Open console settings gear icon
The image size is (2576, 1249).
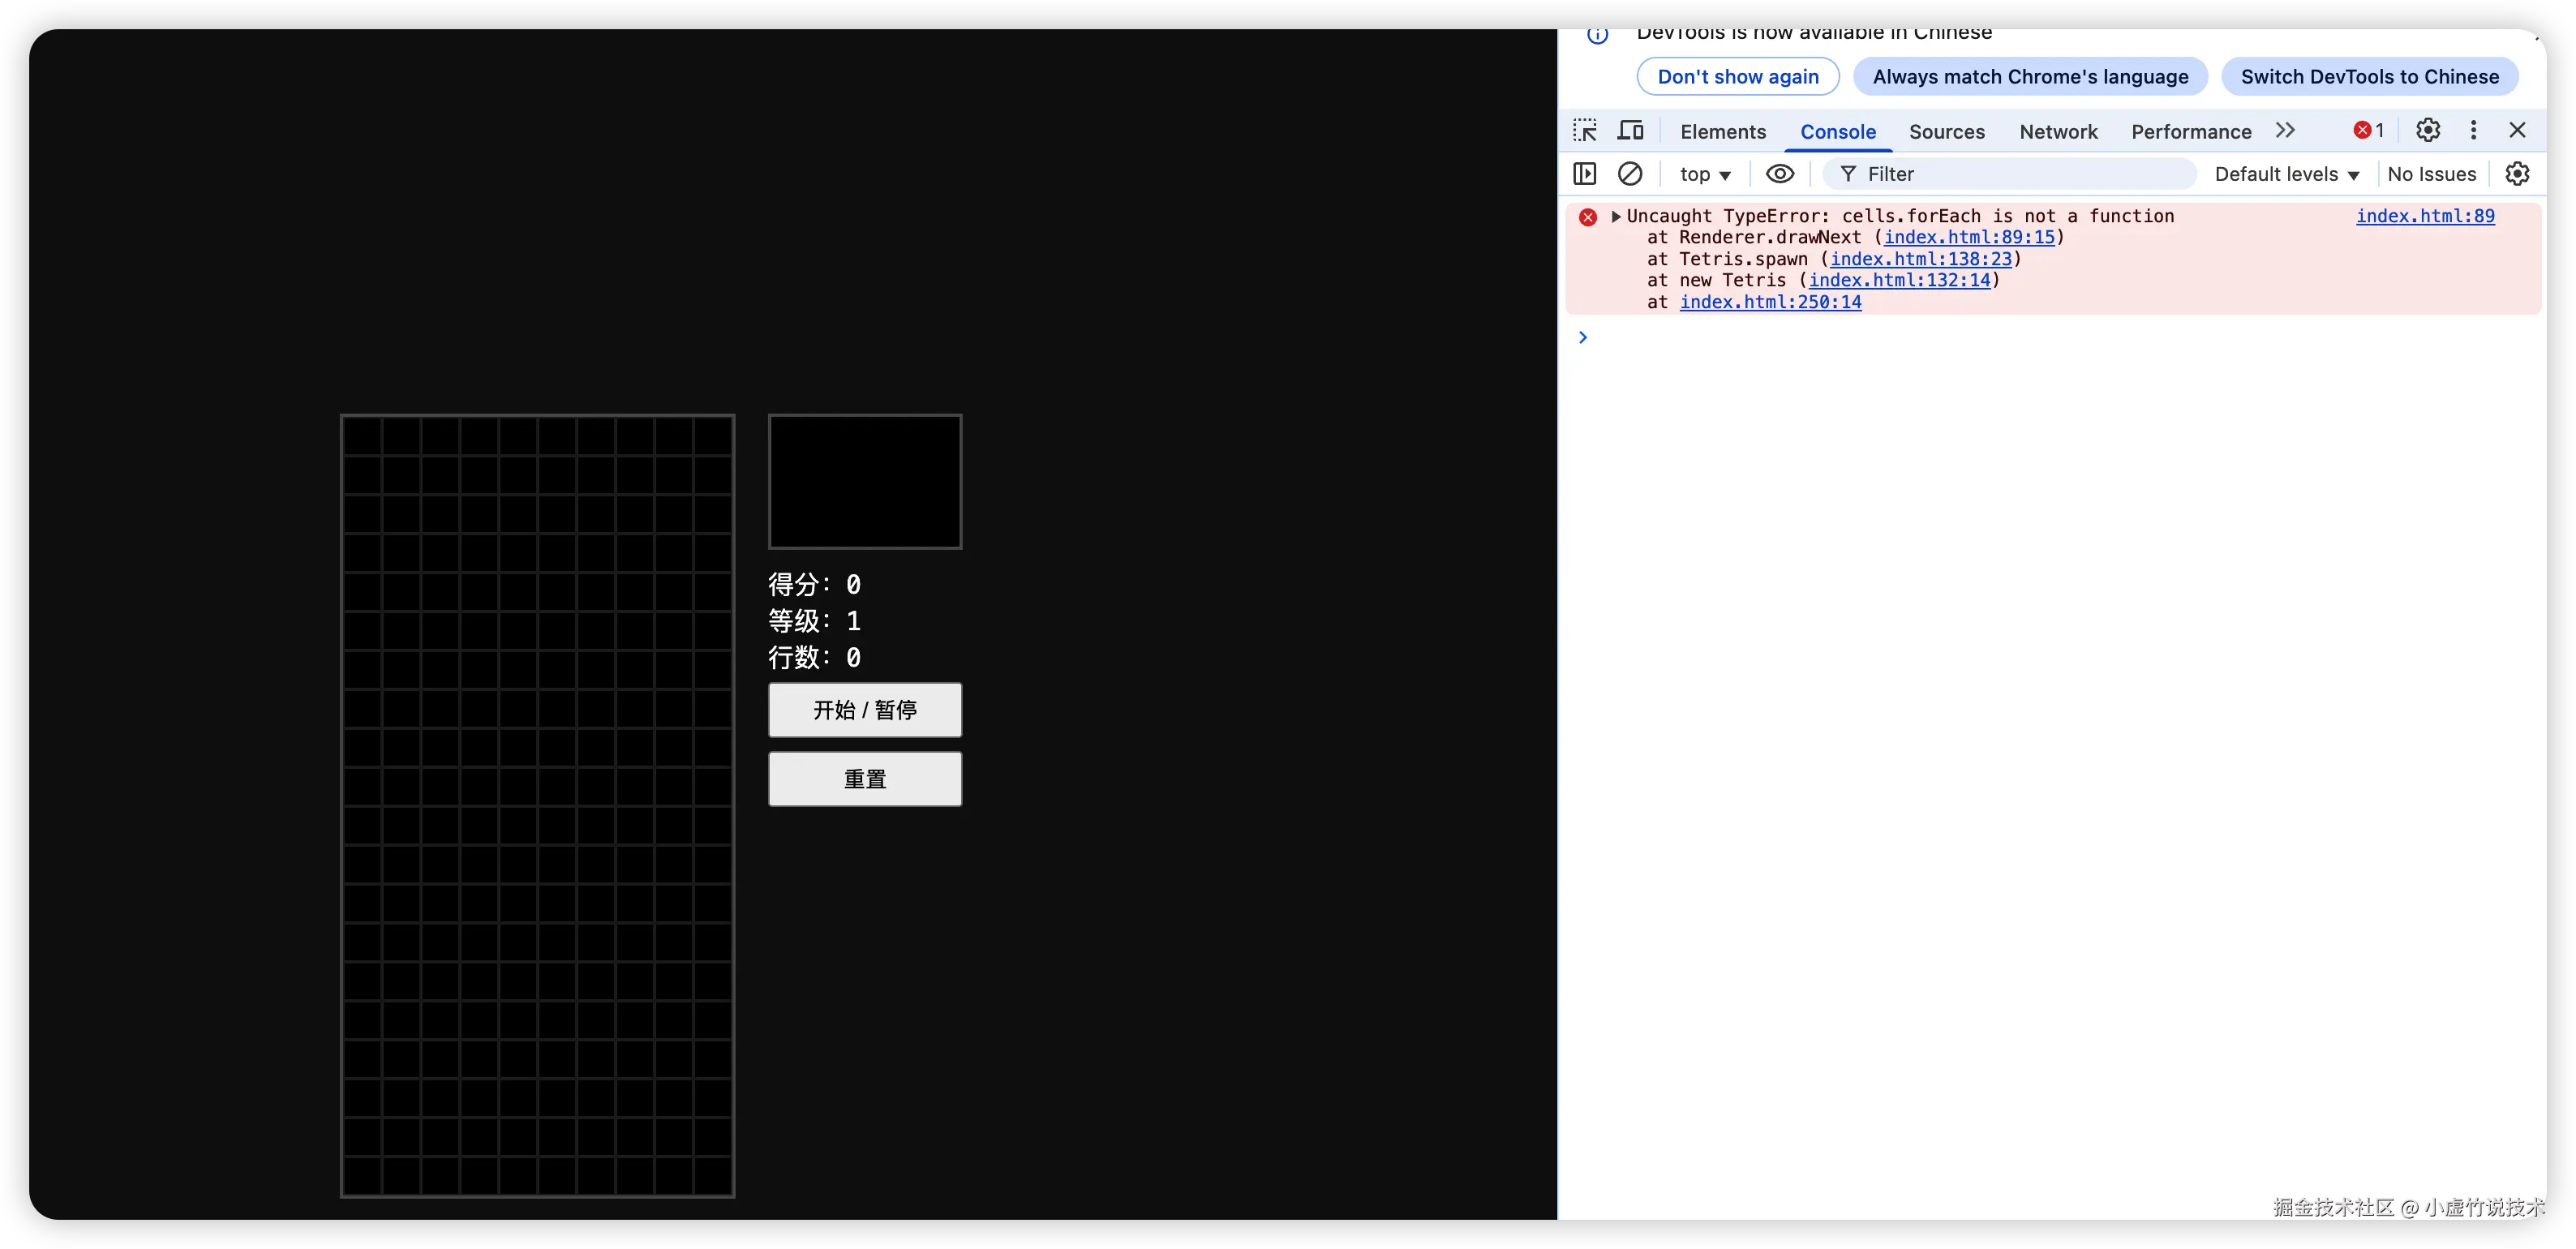click(2517, 174)
